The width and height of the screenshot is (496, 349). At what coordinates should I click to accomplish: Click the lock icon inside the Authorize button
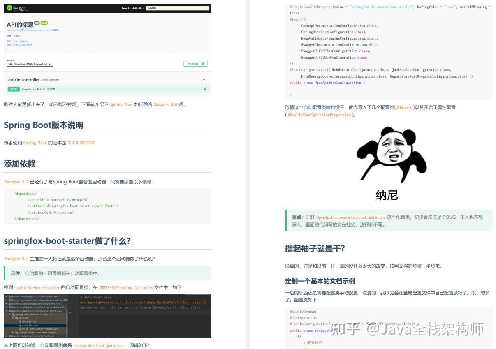pos(202,64)
